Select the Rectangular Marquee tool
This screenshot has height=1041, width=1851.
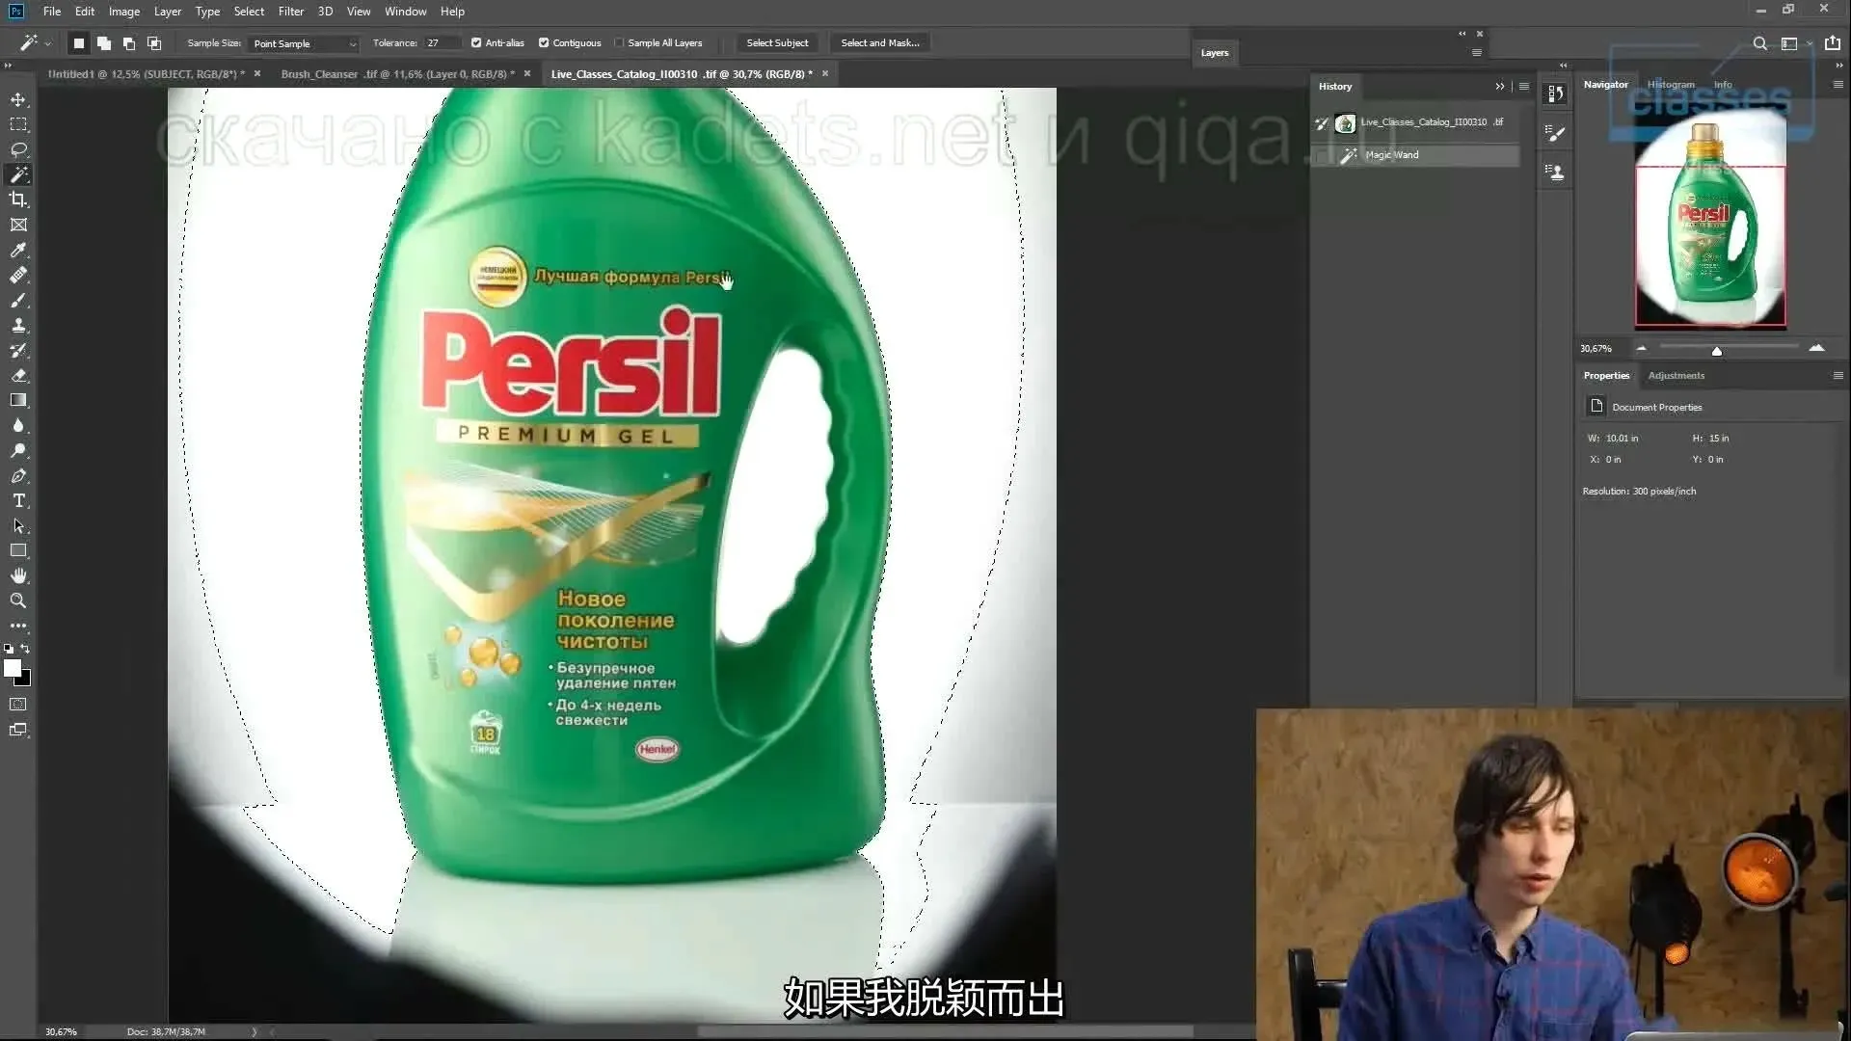click(x=18, y=124)
